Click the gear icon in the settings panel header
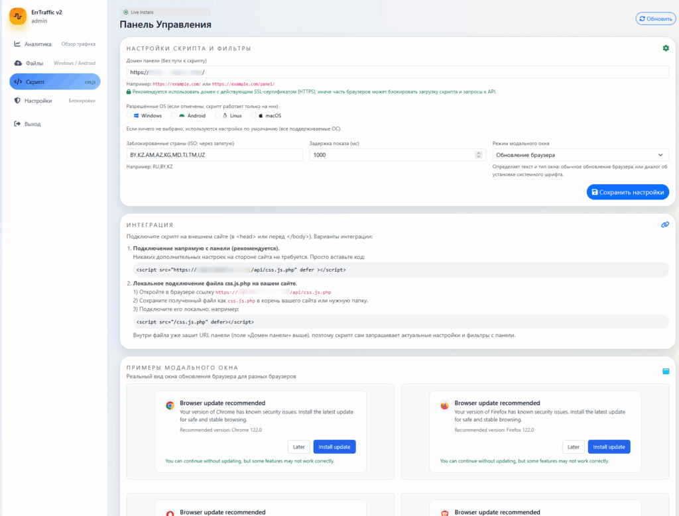The image size is (679, 516). click(x=666, y=48)
